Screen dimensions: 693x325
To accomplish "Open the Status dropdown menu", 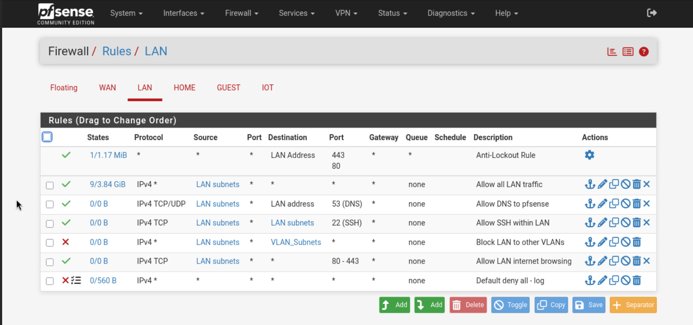I will 393,13.
